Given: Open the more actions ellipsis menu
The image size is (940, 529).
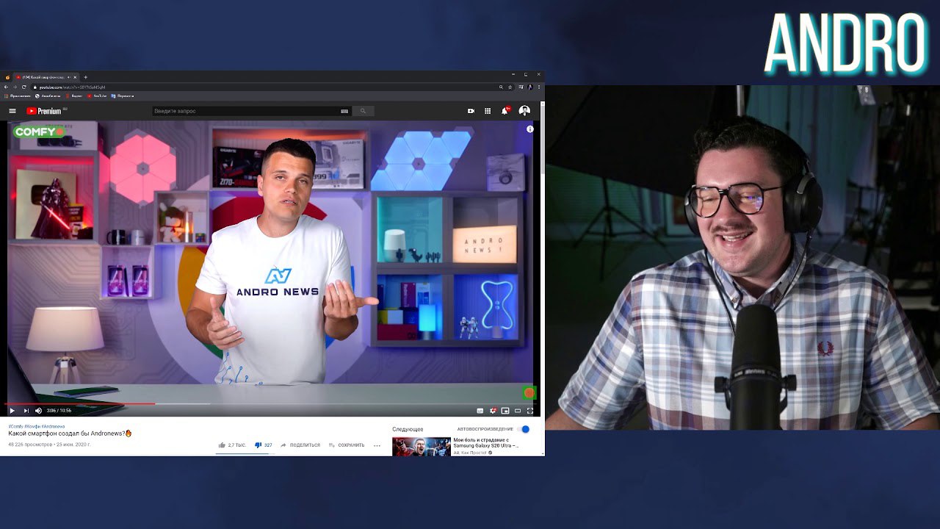Looking at the screenshot, I should click(377, 445).
